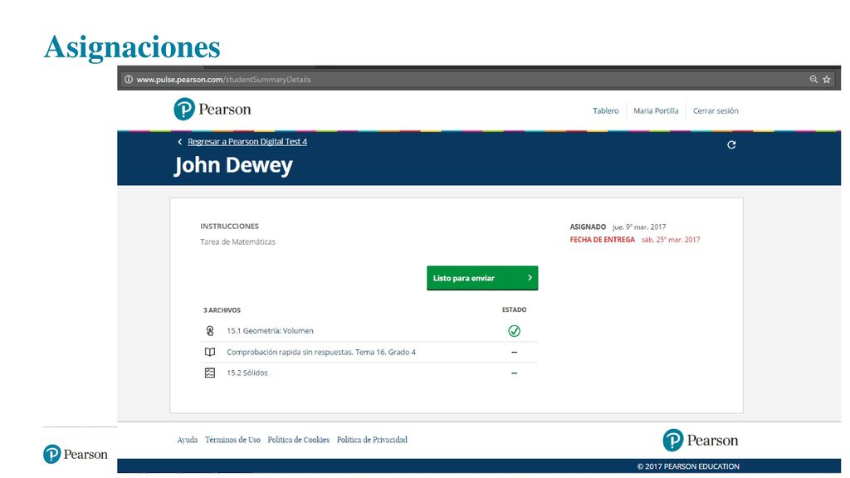Click the browser address bar URL

click(x=223, y=79)
